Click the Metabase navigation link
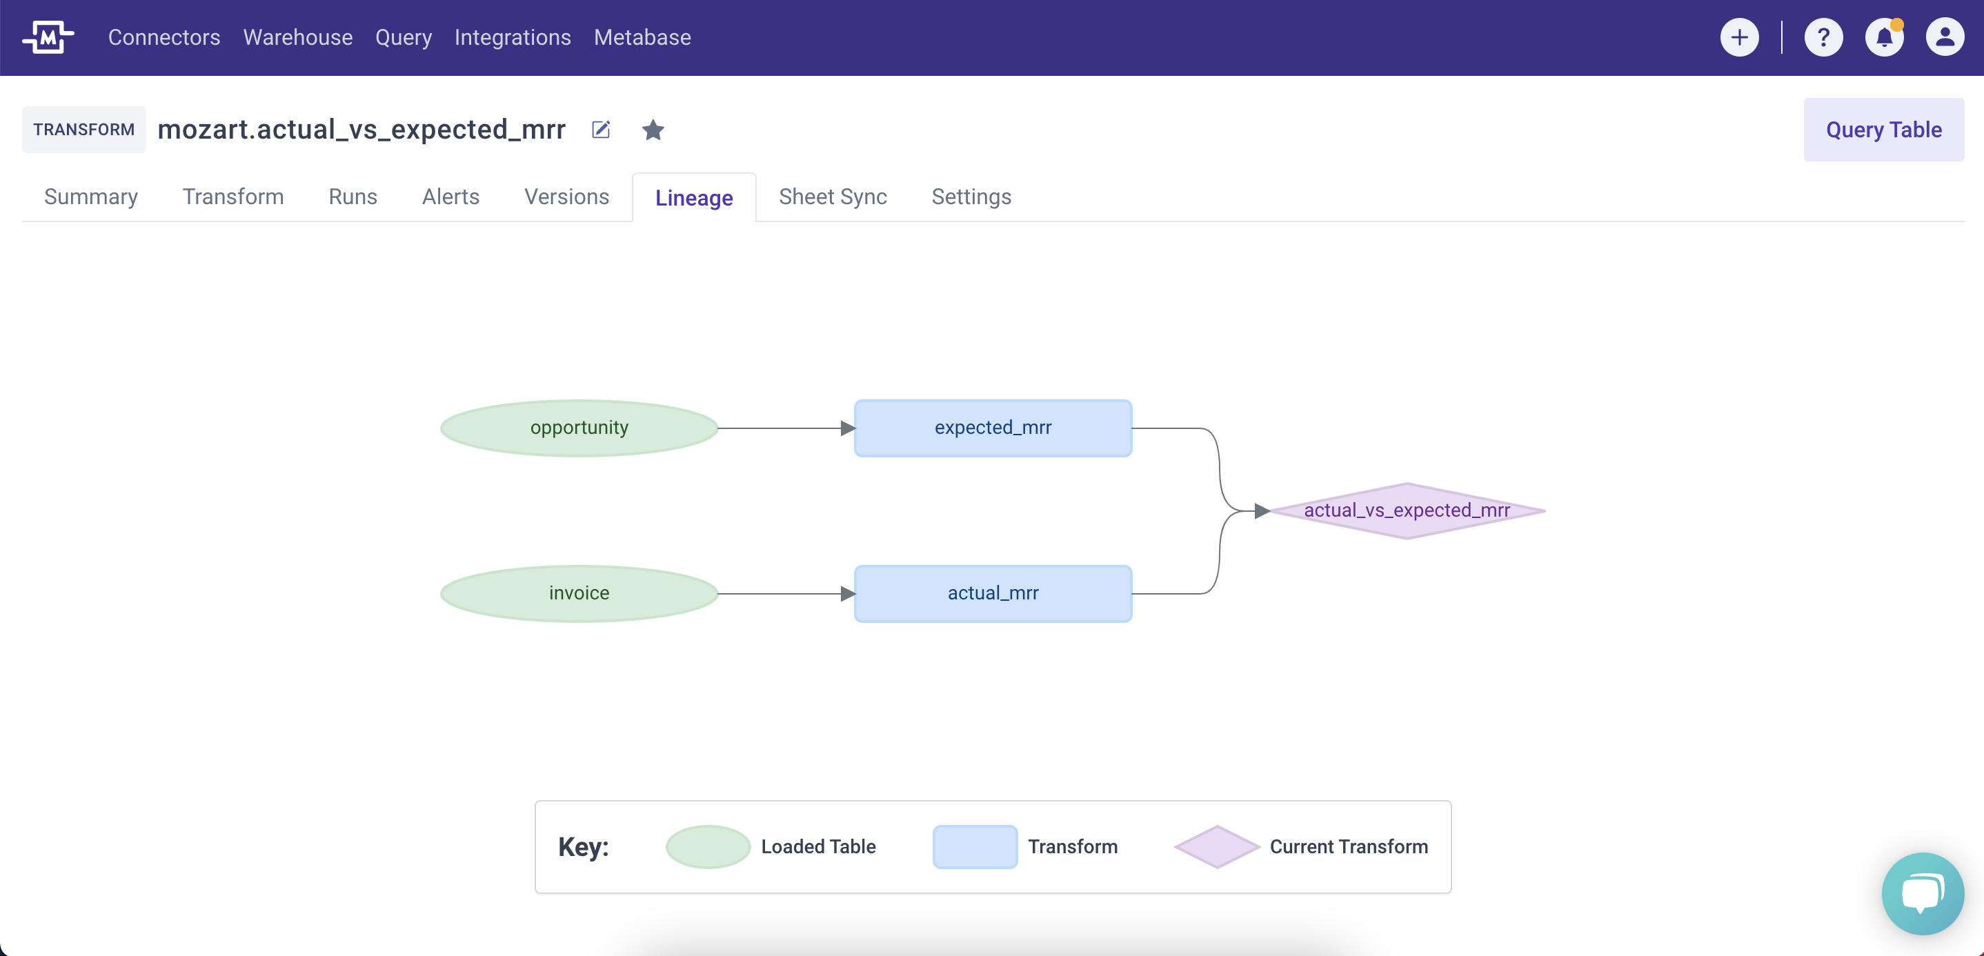The width and height of the screenshot is (1984, 956). coord(642,37)
